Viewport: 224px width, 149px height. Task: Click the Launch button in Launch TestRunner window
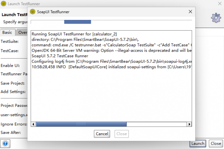point(198,143)
